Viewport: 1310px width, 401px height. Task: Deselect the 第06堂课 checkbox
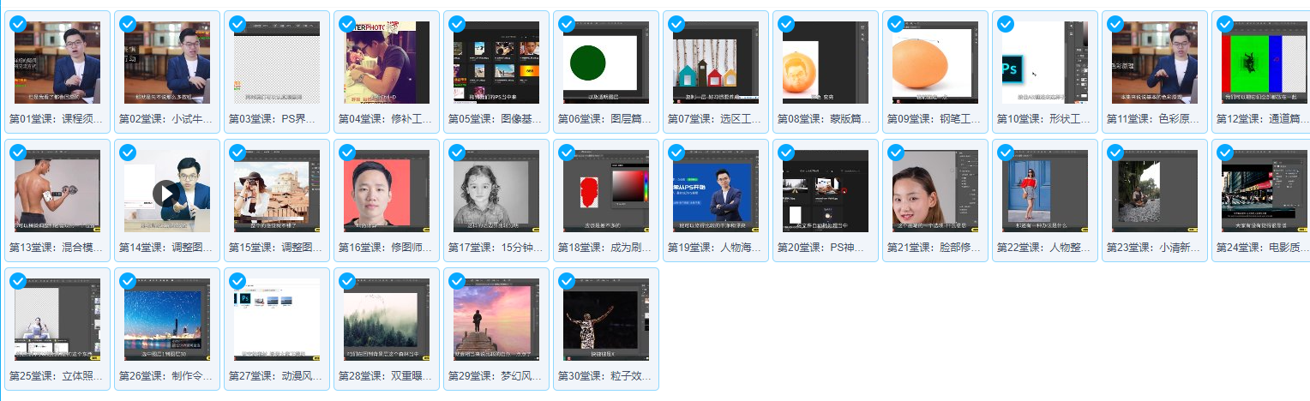click(x=567, y=24)
